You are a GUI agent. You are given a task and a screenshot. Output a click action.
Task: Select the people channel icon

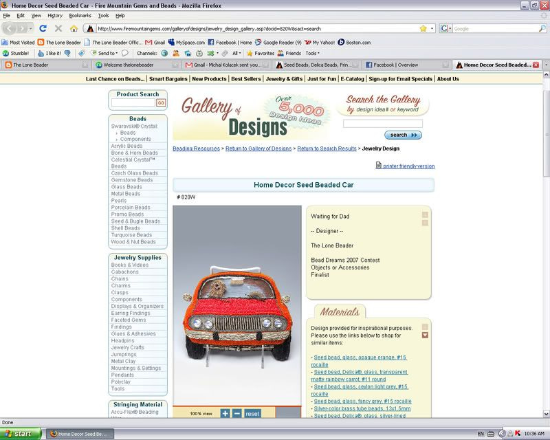(176, 54)
